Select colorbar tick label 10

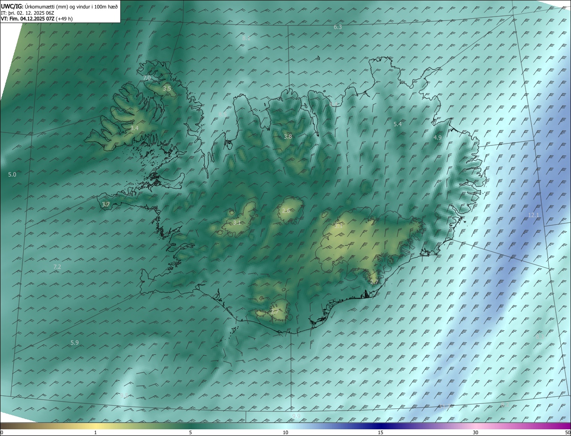point(285,432)
